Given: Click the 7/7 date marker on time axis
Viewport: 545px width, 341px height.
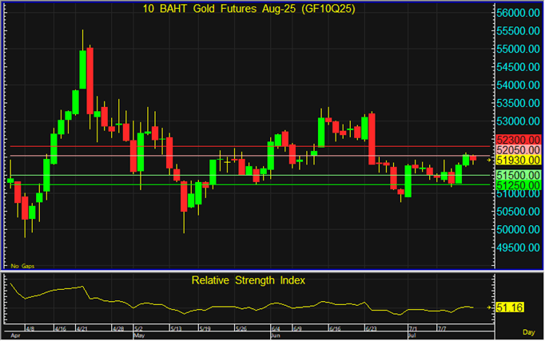Looking at the screenshot, I should pyautogui.click(x=442, y=328).
